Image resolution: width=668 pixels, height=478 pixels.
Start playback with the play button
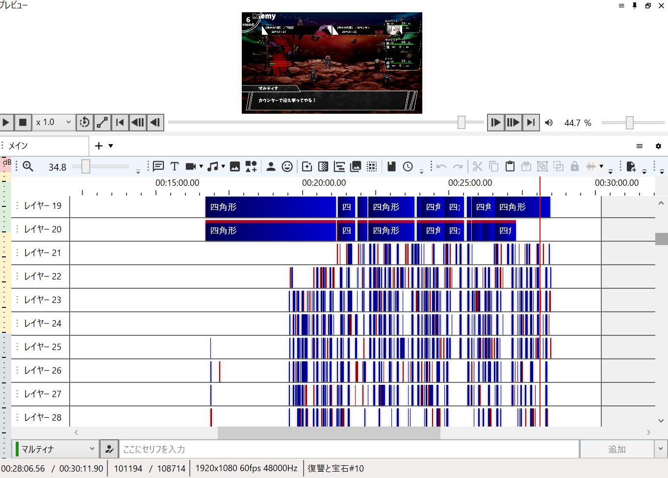pos(6,122)
